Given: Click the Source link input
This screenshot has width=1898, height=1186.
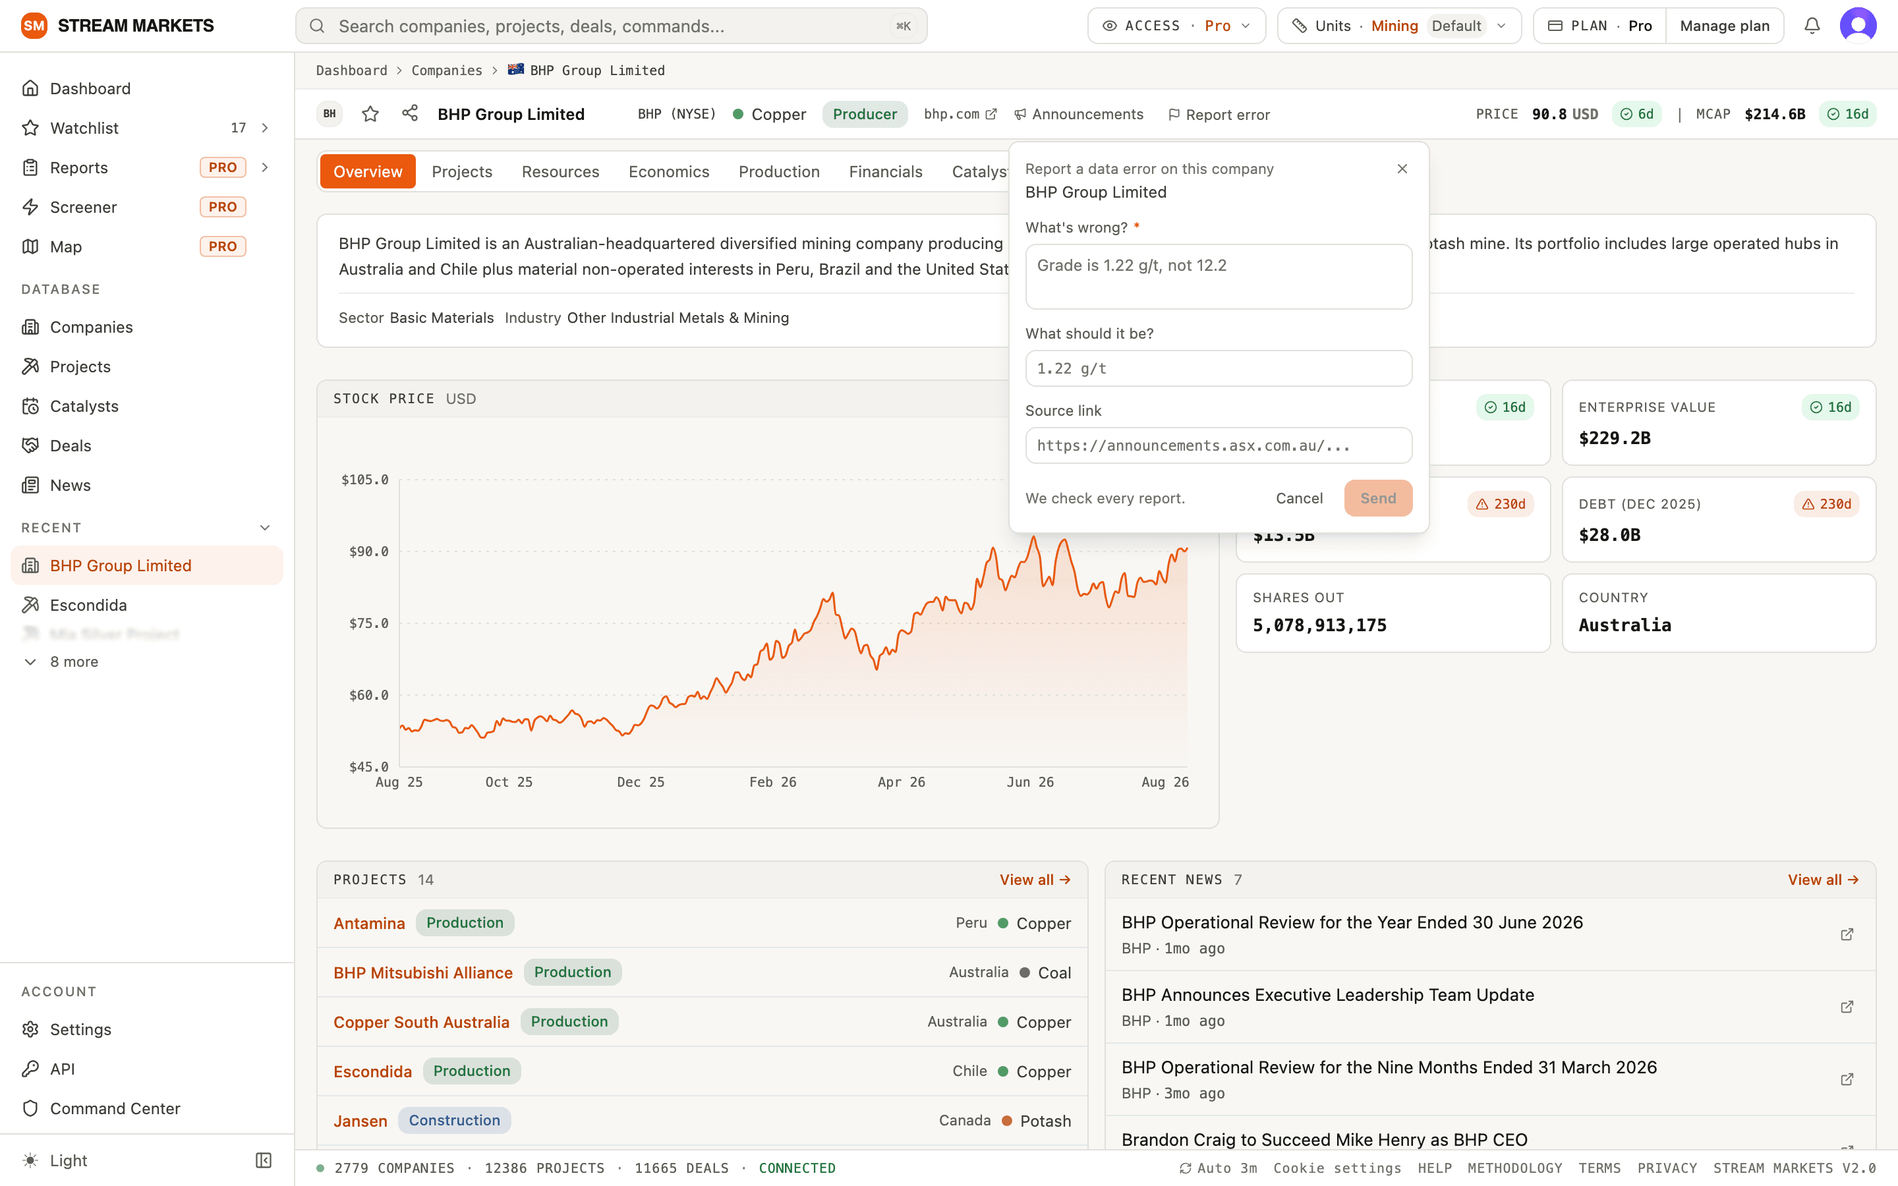Looking at the screenshot, I should (1219, 445).
